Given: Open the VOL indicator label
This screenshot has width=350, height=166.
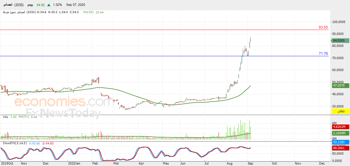Looking at the screenshot, I should 5,117.
